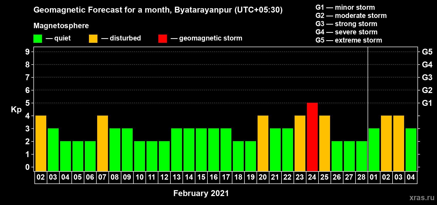Click date label 19 on the axis

click(250, 177)
